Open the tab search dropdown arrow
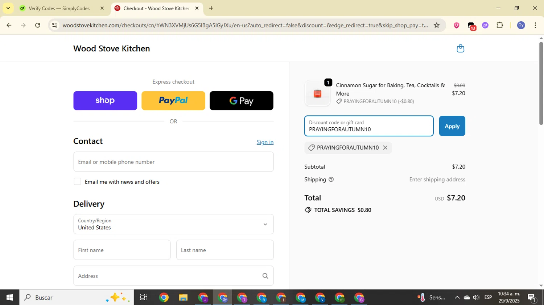The width and height of the screenshot is (544, 305). click(8, 8)
